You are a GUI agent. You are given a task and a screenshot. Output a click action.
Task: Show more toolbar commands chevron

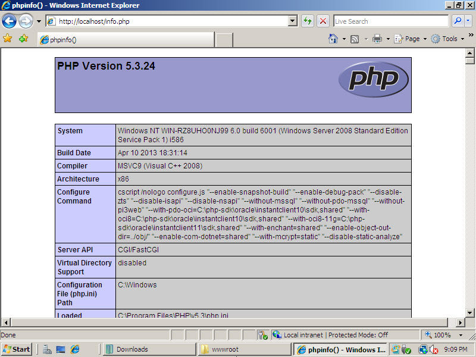point(471,35)
